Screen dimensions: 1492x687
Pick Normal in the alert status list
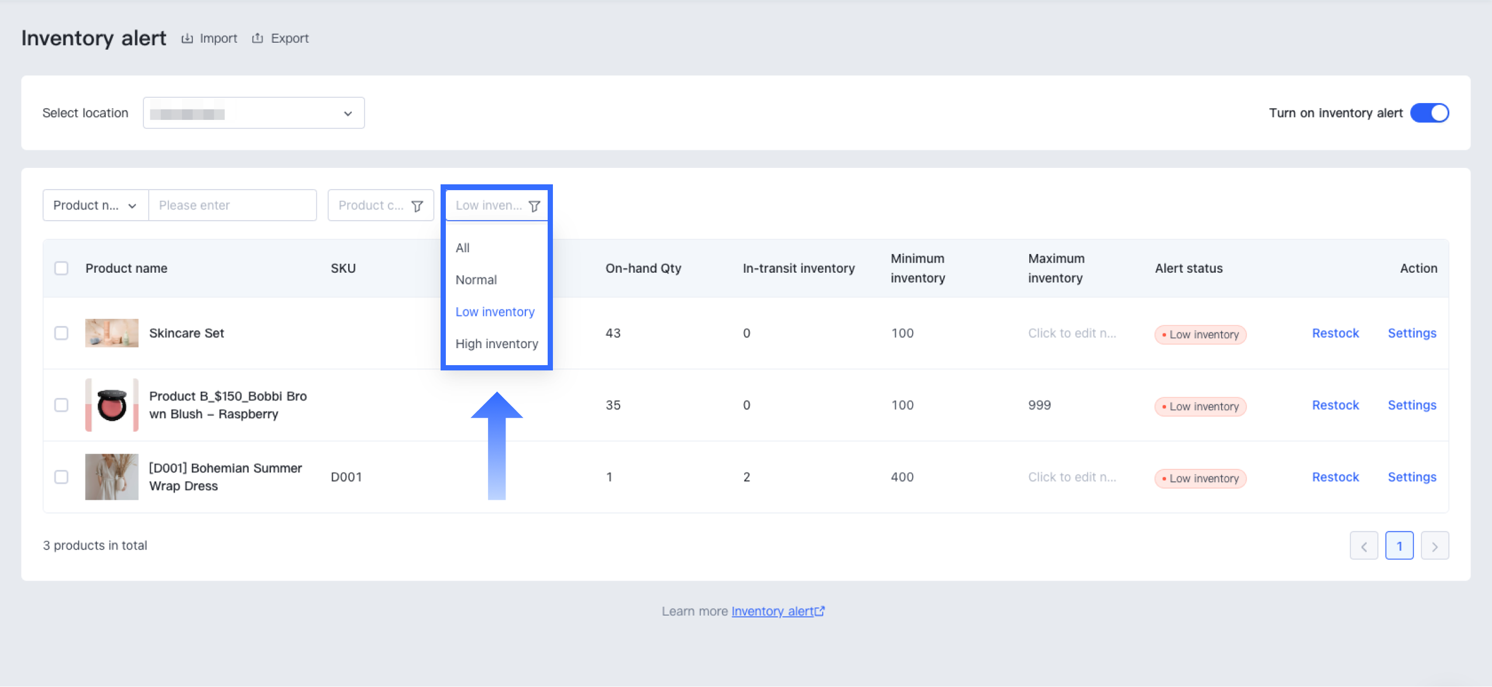pyautogui.click(x=476, y=280)
